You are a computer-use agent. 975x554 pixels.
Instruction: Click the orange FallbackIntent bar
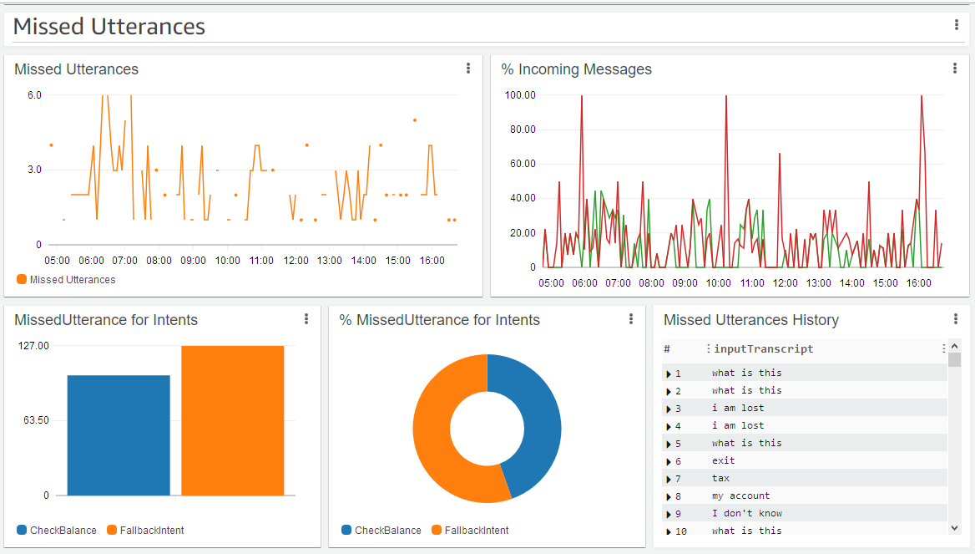click(x=233, y=421)
